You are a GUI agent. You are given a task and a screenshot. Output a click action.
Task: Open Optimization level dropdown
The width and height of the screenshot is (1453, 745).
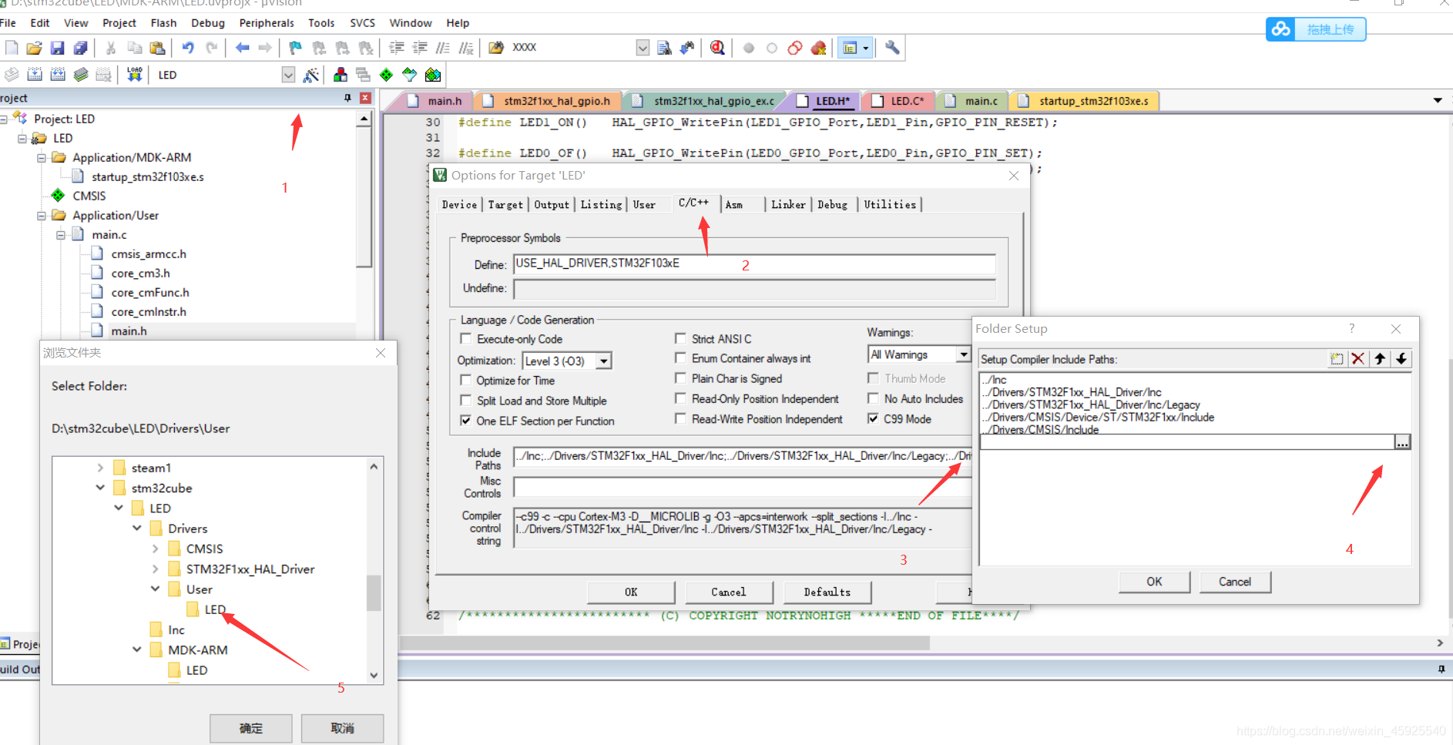[604, 361]
